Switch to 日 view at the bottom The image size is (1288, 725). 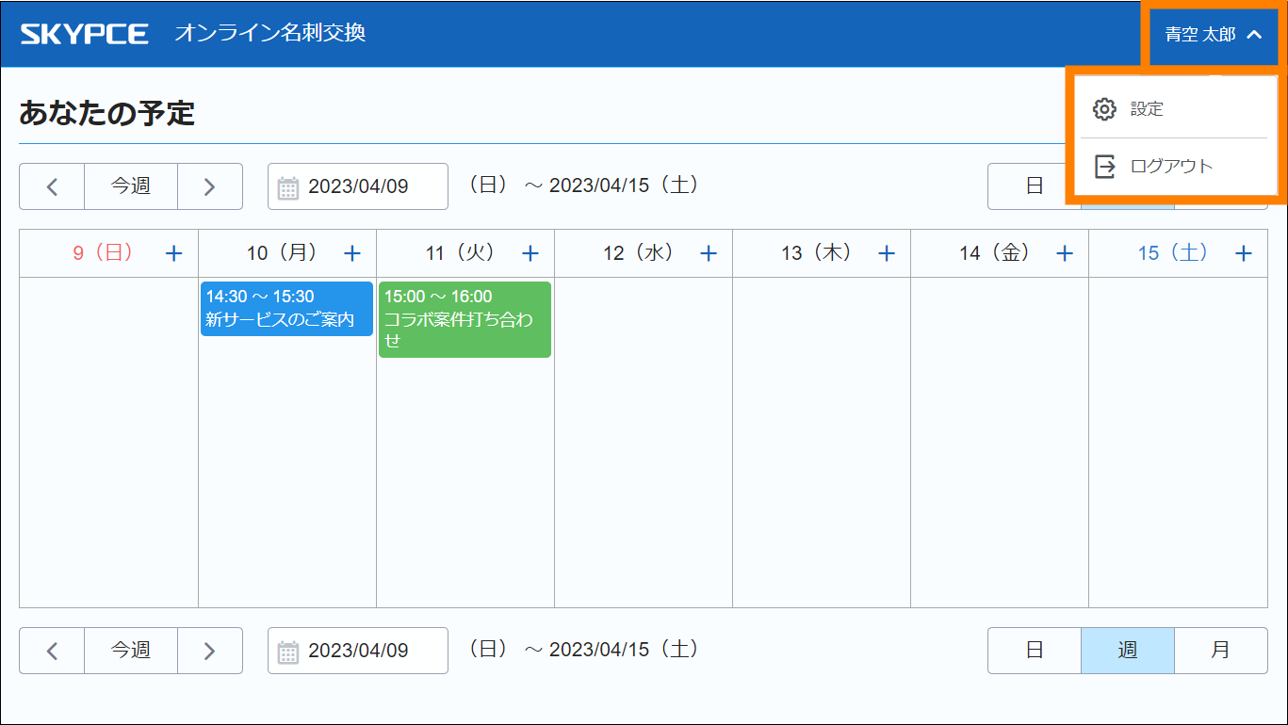1035,651
